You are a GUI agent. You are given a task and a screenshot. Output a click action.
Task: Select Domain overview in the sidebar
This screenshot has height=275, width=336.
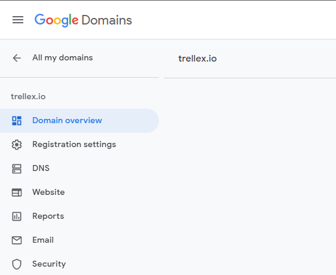click(80, 121)
